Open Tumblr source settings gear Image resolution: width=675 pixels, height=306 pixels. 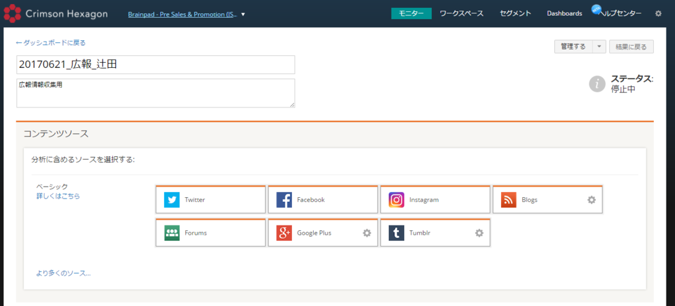coord(479,233)
